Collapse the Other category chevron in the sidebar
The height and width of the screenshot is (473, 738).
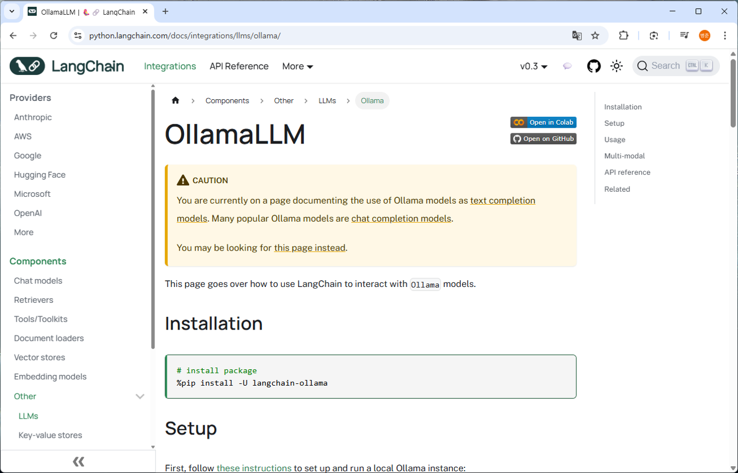click(x=140, y=396)
